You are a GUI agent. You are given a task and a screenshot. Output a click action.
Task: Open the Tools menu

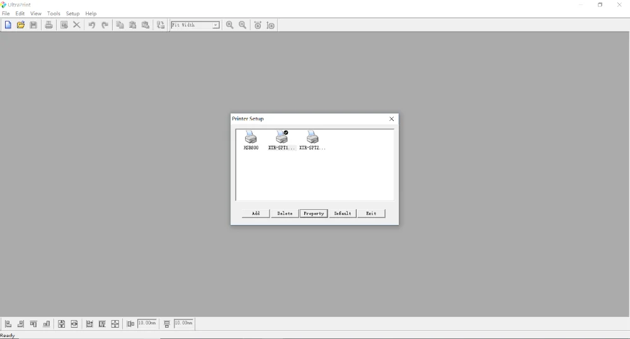pos(54,13)
